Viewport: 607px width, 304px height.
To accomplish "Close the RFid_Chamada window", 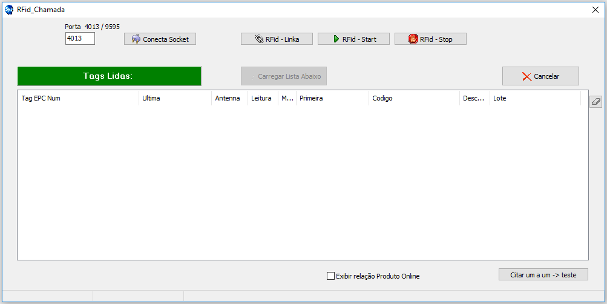I will pyautogui.click(x=594, y=10).
